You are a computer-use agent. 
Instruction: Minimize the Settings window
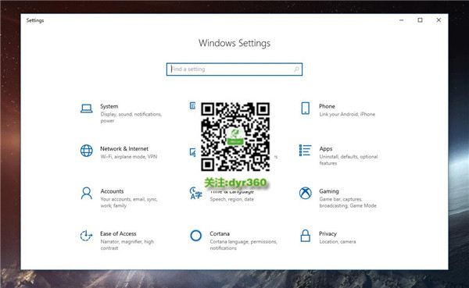point(402,20)
